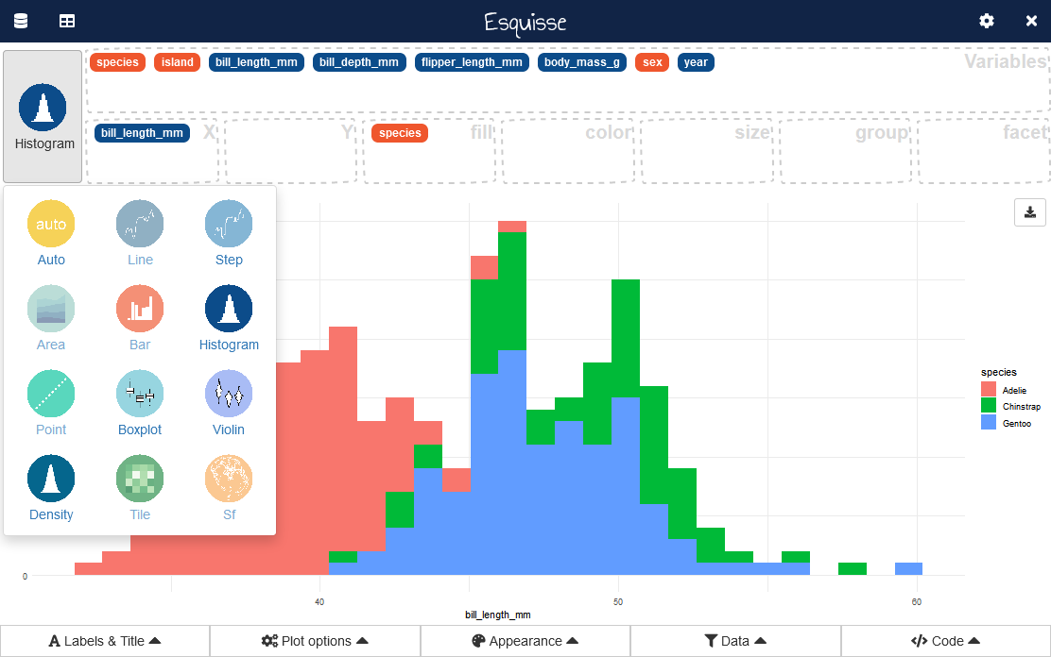Image resolution: width=1051 pixels, height=657 pixels.
Task: Open the Appearance settings panel
Action: click(525, 641)
